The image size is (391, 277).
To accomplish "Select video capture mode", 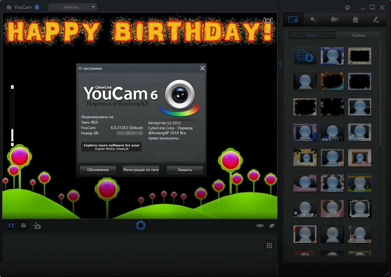I will [24, 226].
